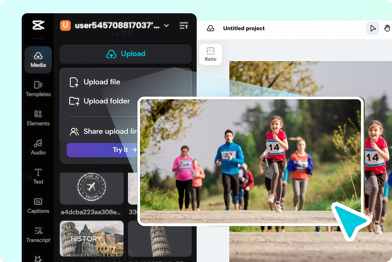Switch to the Elements section
Viewport: 392px width, 262px height.
point(38,118)
